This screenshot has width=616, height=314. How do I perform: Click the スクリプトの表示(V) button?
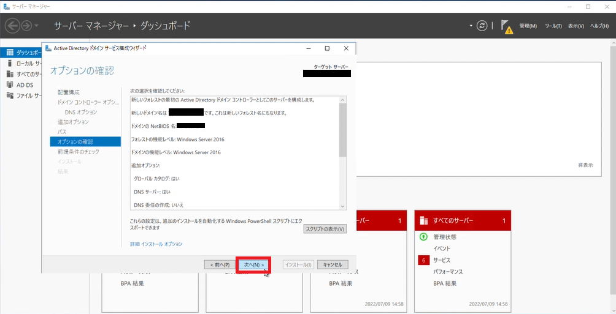click(325, 229)
